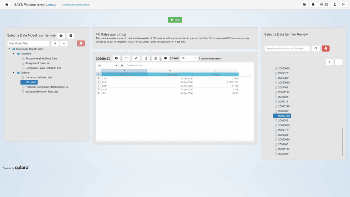Click the Data Model Filter input field
The height and width of the screenshot is (197, 350).
[28, 43]
